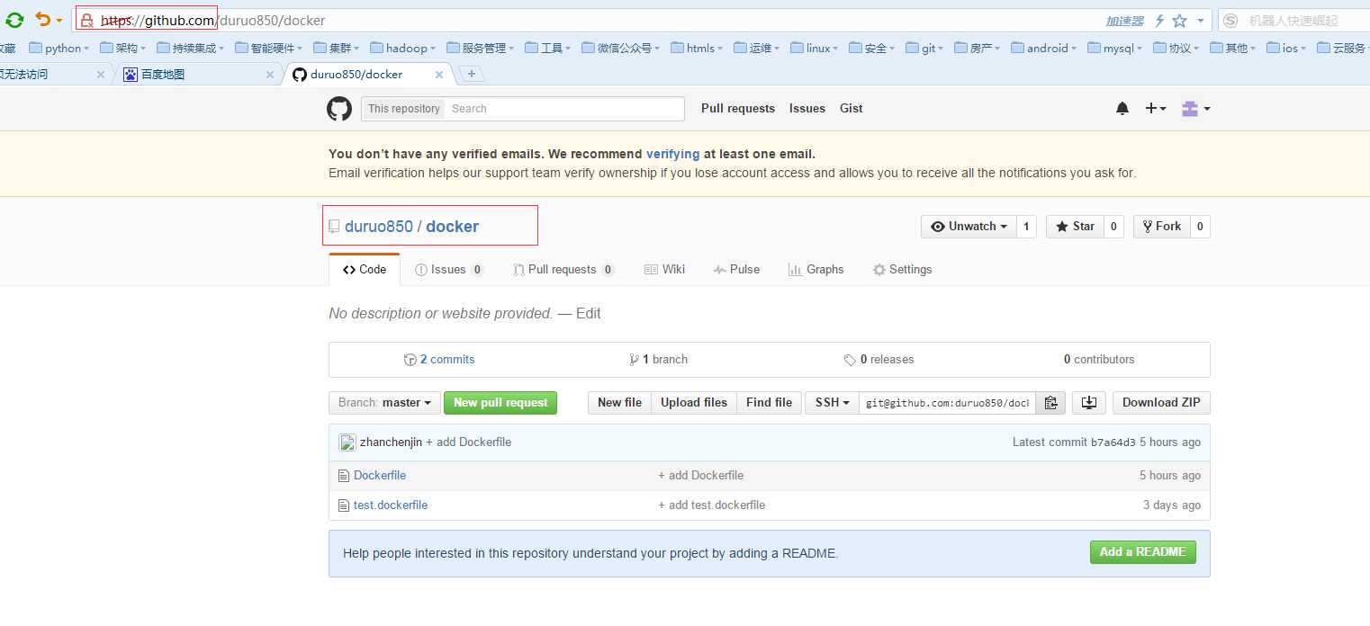Click the GitHub search input field
This screenshot has height=626, width=1370.
(565, 109)
